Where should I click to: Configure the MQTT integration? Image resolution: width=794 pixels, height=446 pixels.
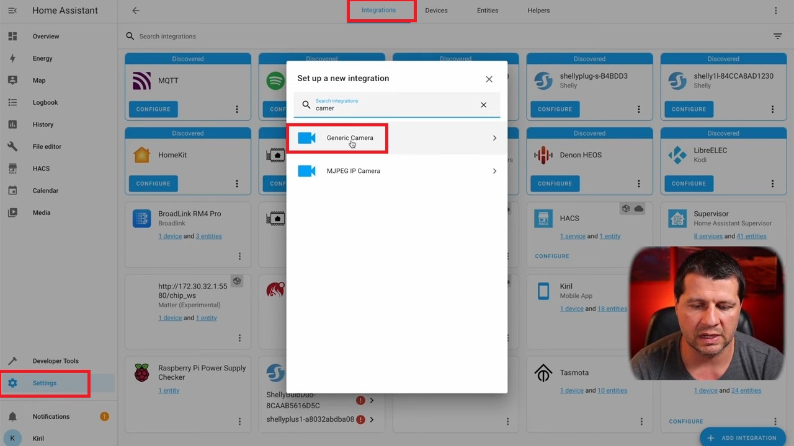[153, 109]
